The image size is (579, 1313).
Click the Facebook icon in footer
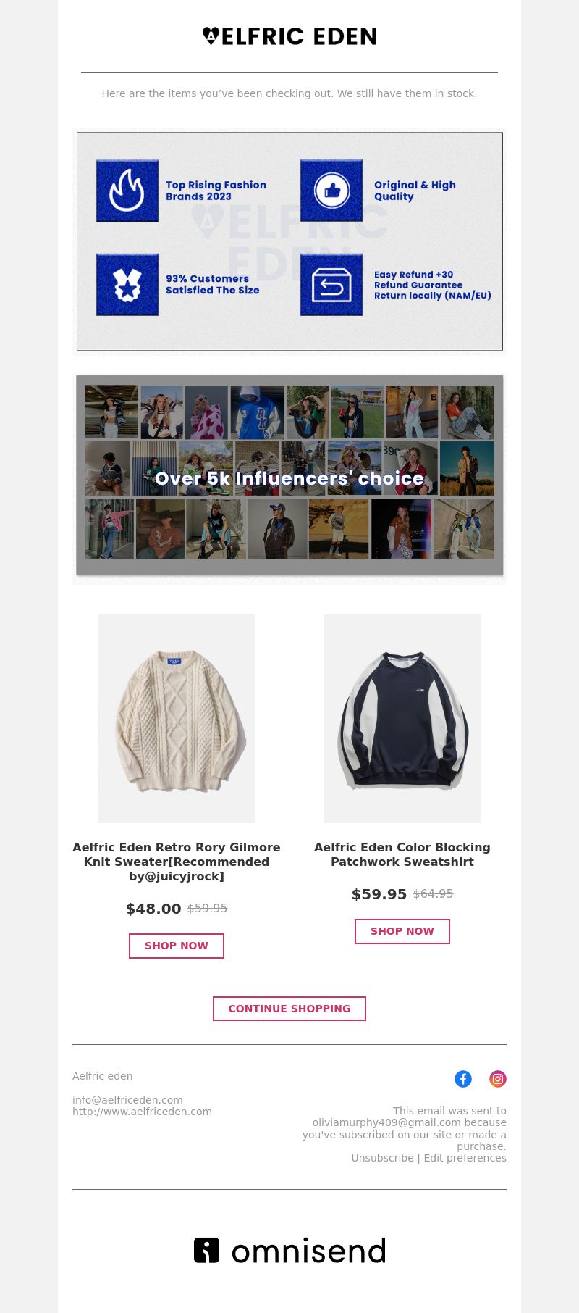(463, 1079)
